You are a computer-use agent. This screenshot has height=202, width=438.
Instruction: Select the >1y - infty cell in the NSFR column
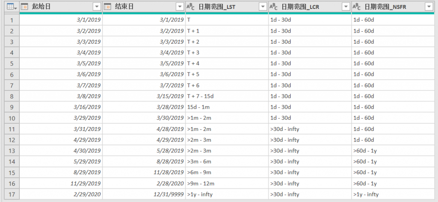393,194
